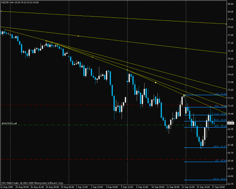Viewport: 236px width, 189px height.
Task: Select the Fibonacci 50.0 level label 69.69
Action: [x=220, y=120]
